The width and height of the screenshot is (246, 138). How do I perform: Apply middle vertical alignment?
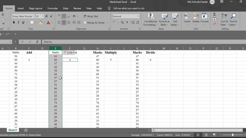(64, 16)
